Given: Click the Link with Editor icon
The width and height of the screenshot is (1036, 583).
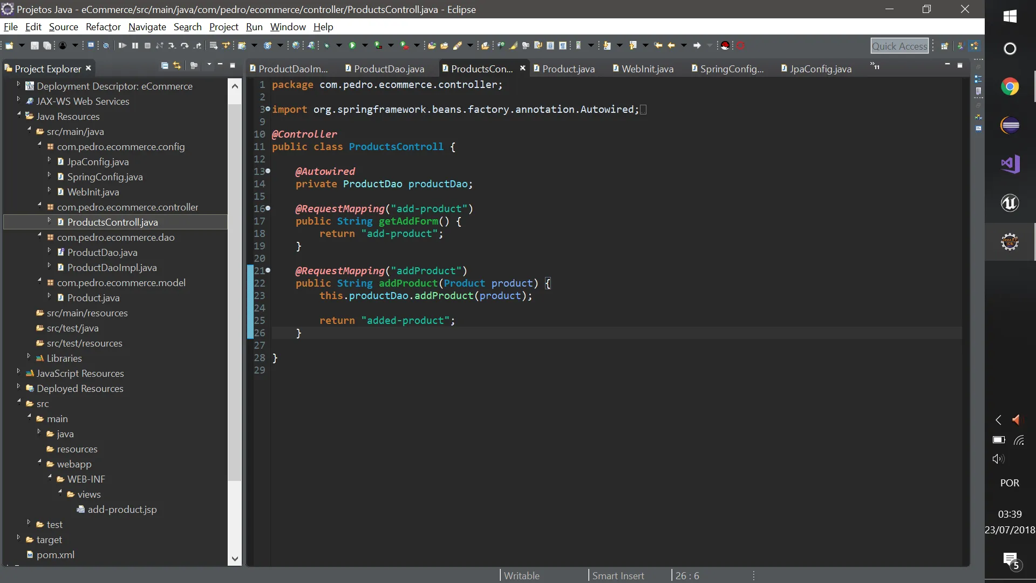Looking at the screenshot, I should [177, 65].
